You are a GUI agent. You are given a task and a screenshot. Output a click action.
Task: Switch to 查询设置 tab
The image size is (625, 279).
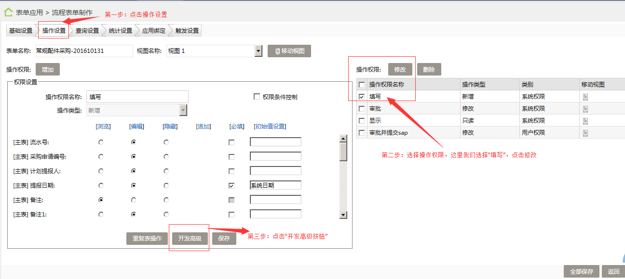87,31
